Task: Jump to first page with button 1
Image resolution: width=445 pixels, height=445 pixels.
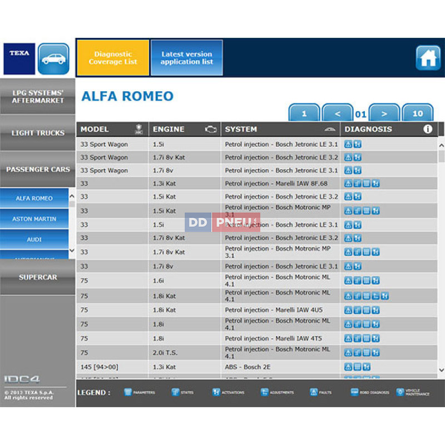Action: click(x=304, y=113)
